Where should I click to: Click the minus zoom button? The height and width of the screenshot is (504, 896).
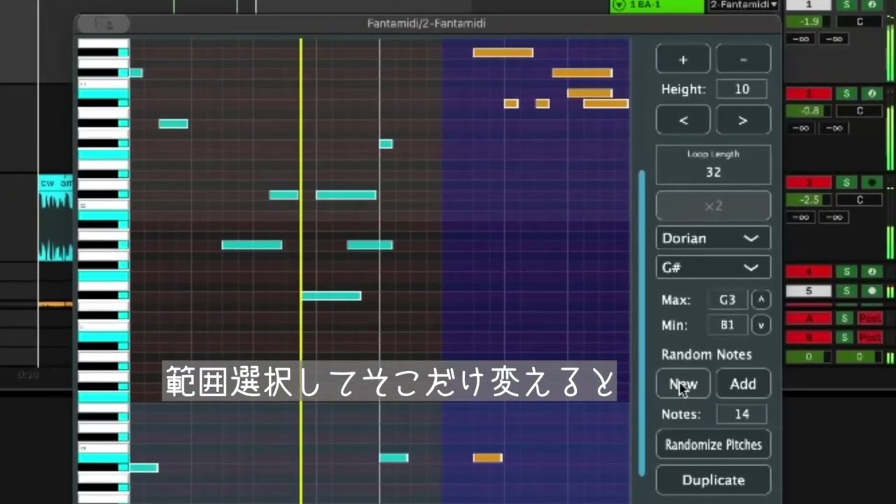743,59
